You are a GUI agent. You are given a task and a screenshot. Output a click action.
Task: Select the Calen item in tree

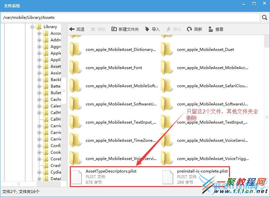pos(56,106)
